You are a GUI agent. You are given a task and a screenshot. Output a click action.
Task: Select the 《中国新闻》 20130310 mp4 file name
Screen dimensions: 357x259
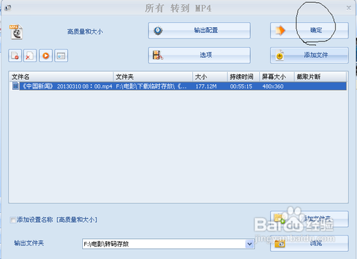tap(67, 86)
